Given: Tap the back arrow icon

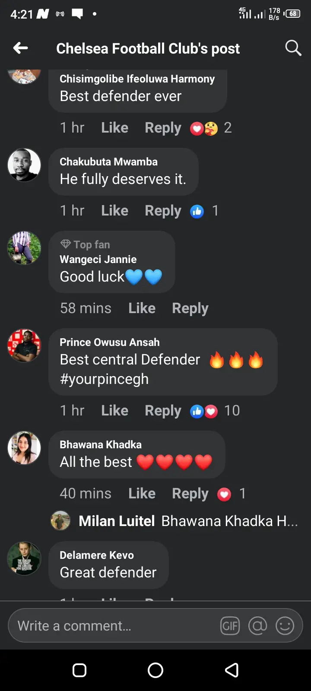Looking at the screenshot, I should [x=21, y=48].
